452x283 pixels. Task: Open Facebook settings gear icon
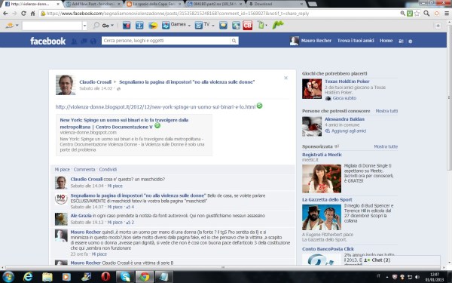pos(411,41)
